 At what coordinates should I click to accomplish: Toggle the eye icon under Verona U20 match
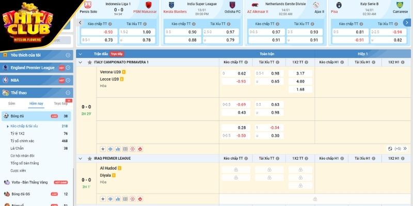pos(110,149)
